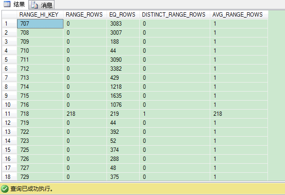Screen dimensions: 285x195
Task: Select the RANGE_HI_KEY column header
Action: (x=40, y=15)
